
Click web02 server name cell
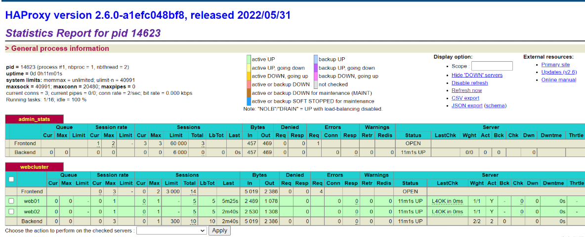[x=32, y=211]
